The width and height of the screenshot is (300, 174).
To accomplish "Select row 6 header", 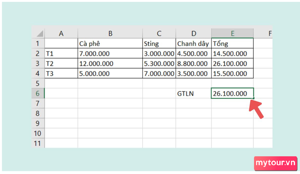I will [38, 93].
